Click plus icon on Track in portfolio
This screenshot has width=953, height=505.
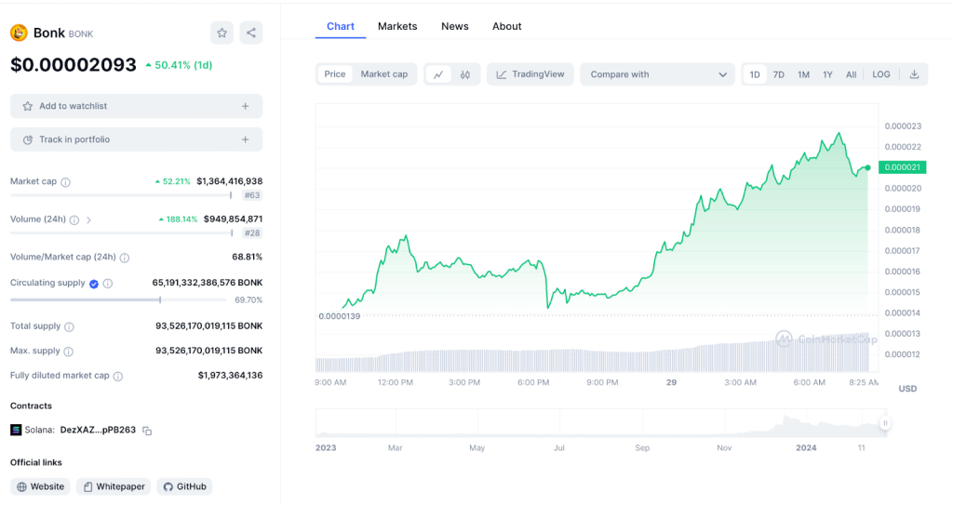pyautogui.click(x=245, y=140)
